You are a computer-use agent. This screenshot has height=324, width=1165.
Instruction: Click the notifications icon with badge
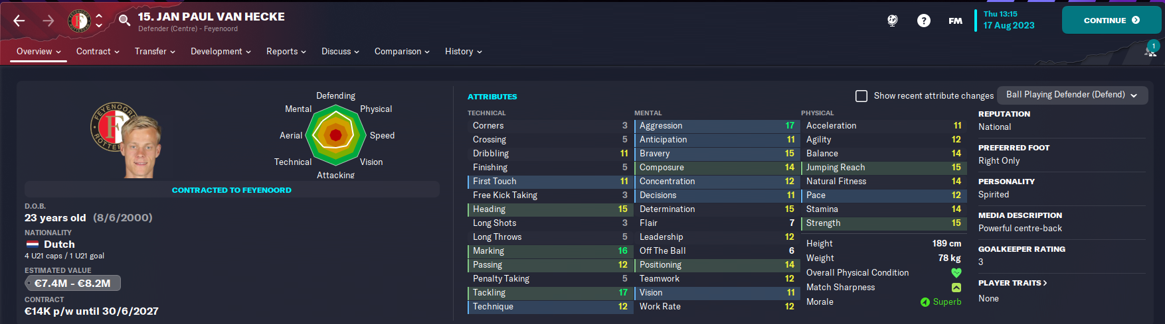click(x=1151, y=50)
